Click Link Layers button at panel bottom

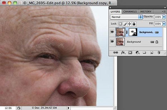pyautogui.click(x=115, y=52)
